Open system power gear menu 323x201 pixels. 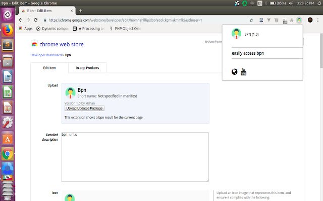pyautogui.click(x=319, y=3)
